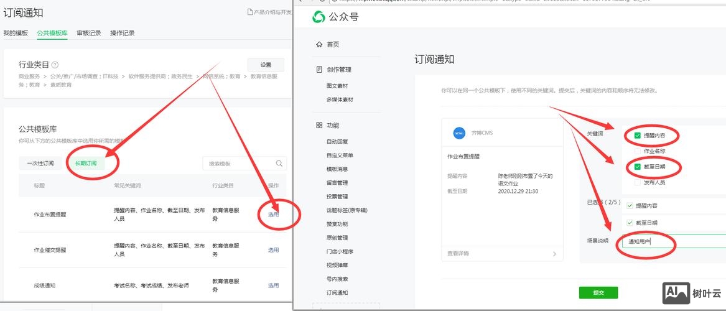
Task: Expand 查看详情 chevron arrow
Action: point(555,254)
